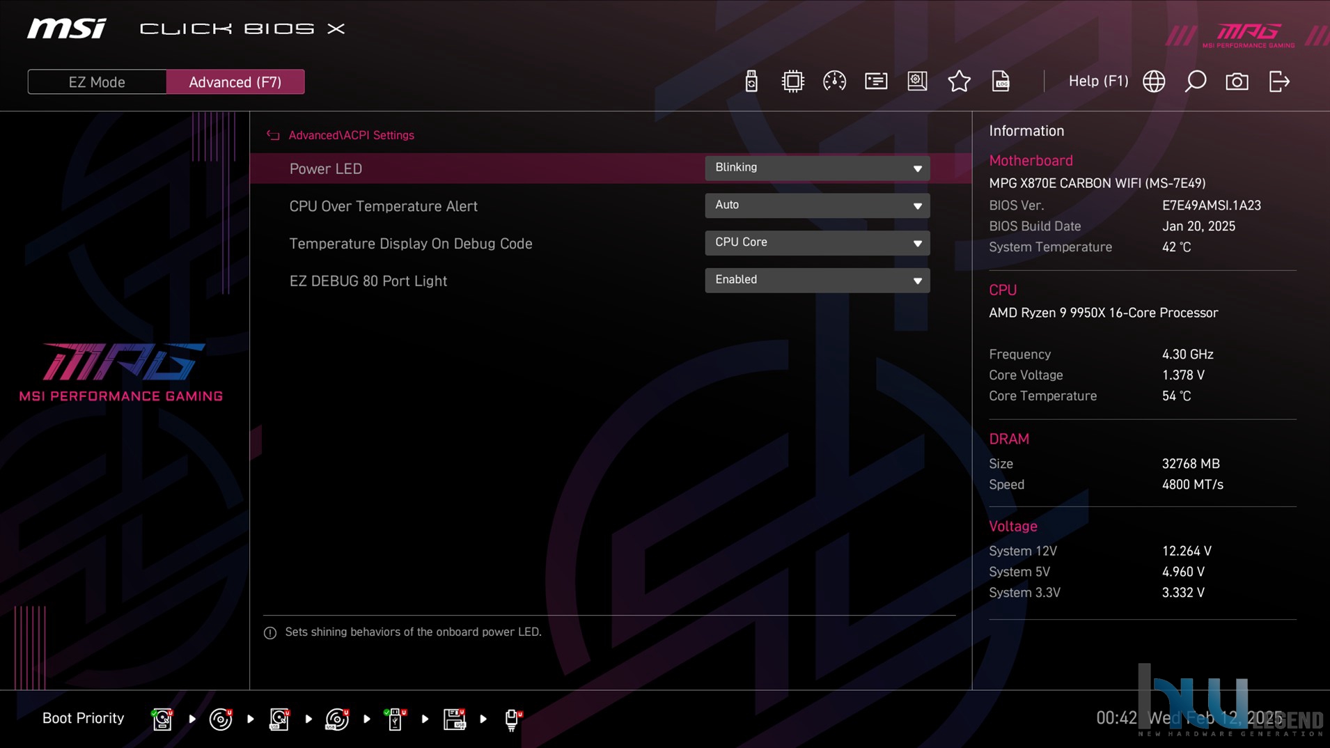Open Temperature Display On Debug Code dropdown
The width and height of the screenshot is (1330, 748).
click(x=817, y=243)
